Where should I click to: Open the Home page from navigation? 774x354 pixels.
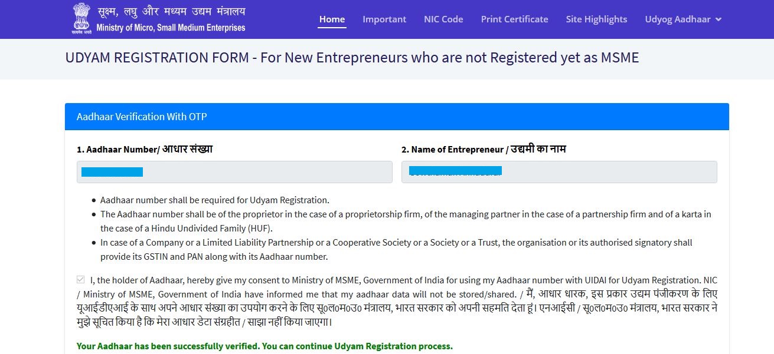point(332,19)
